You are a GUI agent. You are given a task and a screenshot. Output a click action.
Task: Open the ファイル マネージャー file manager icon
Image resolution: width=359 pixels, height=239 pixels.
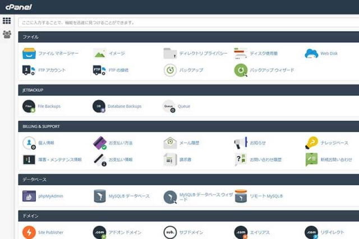tap(29, 54)
